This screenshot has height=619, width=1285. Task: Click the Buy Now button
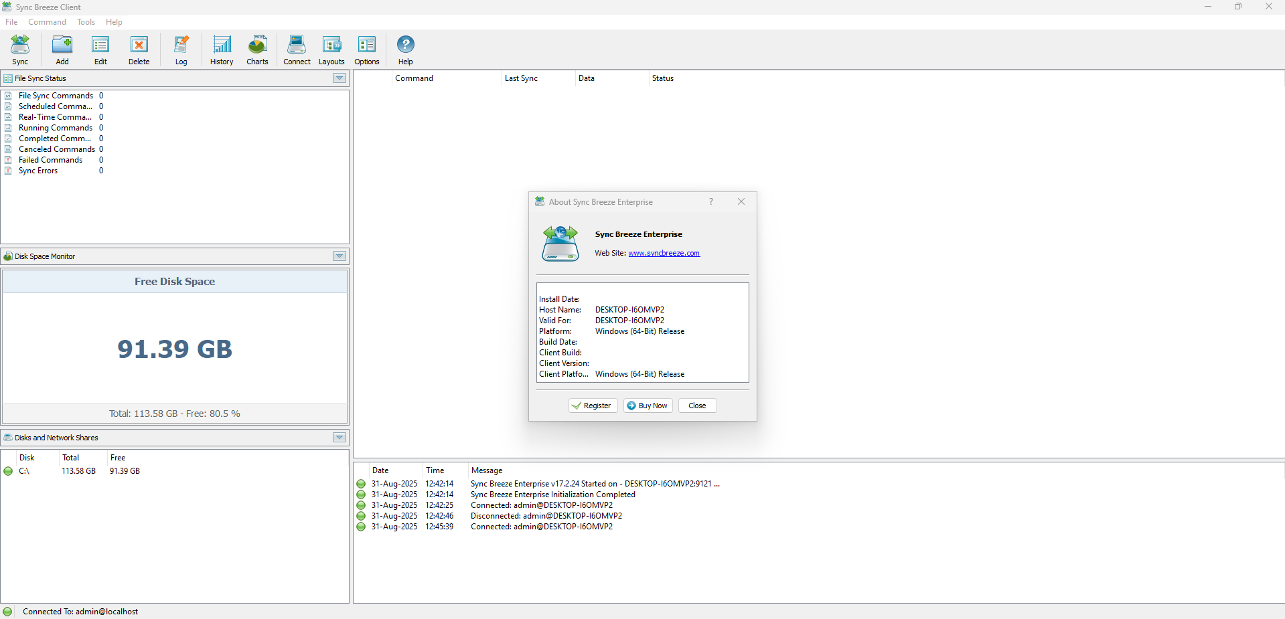(648, 406)
